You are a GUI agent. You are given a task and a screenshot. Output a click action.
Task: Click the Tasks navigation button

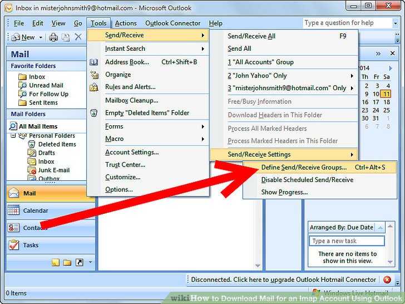(51, 245)
